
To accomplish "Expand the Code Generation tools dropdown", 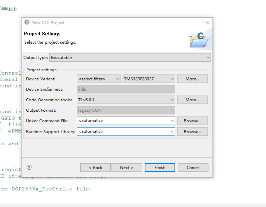I will [172, 100].
